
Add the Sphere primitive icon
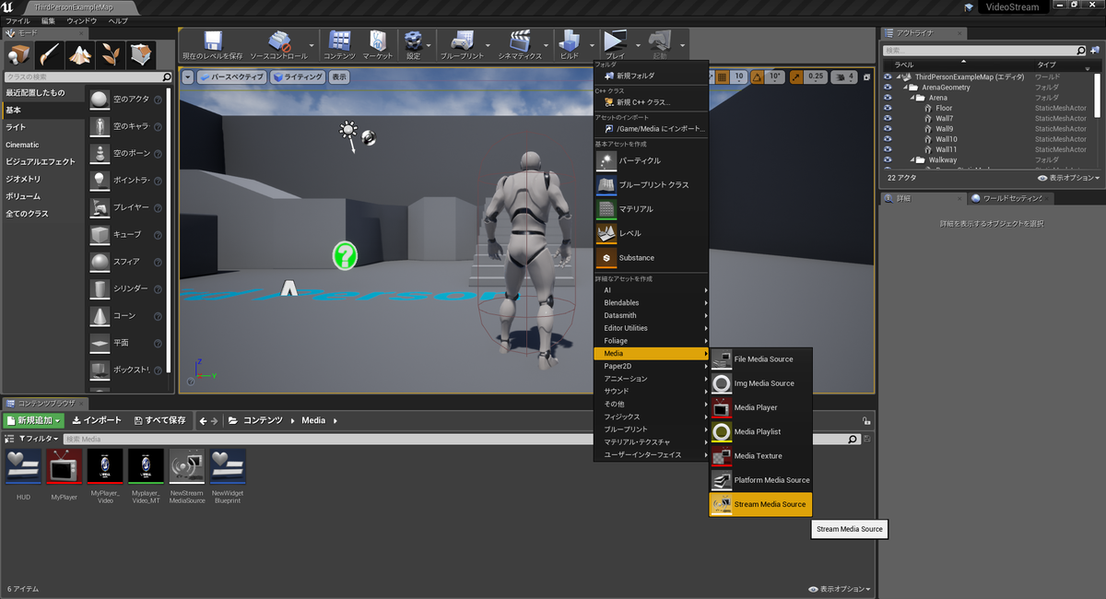(100, 262)
